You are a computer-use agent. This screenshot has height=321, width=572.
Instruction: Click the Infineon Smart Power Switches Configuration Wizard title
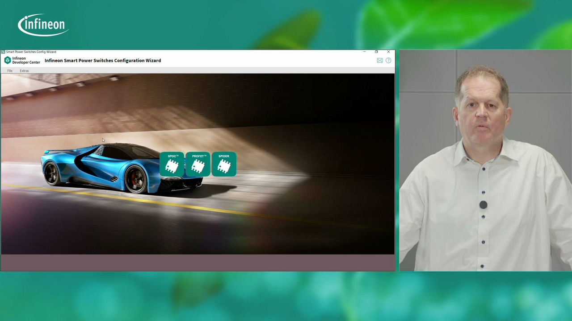[103, 61]
